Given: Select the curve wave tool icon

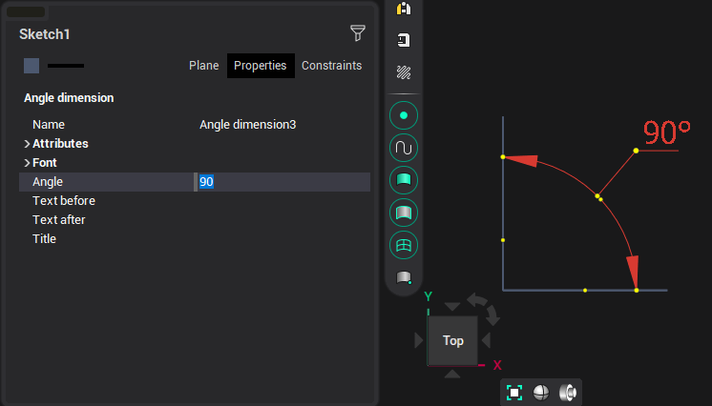Looking at the screenshot, I should click(404, 148).
